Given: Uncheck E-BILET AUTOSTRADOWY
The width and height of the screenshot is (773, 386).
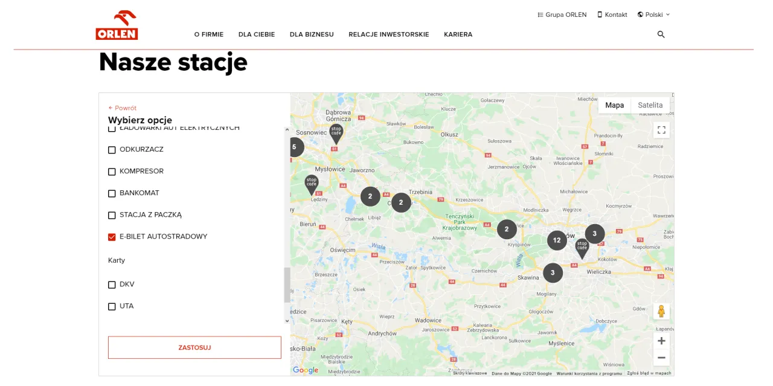Looking at the screenshot, I should tap(112, 237).
